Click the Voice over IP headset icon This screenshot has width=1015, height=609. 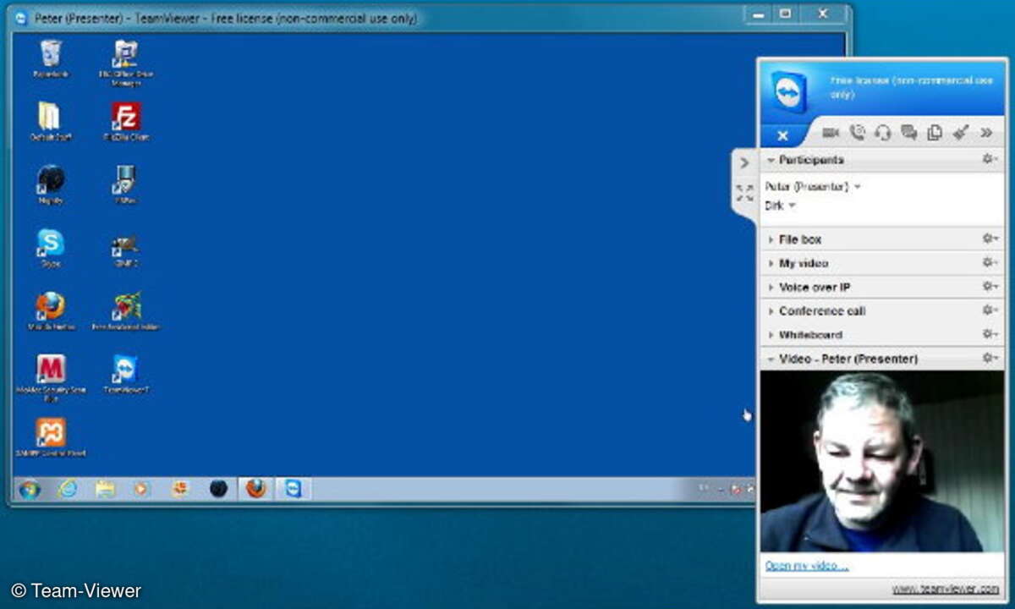tap(883, 133)
